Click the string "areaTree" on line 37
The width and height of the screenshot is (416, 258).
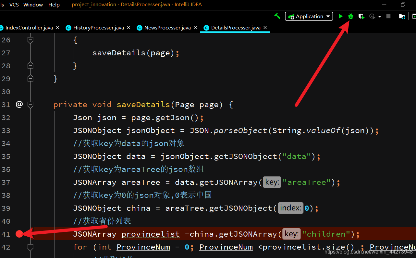pyautogui.click(x=307, y=182)
